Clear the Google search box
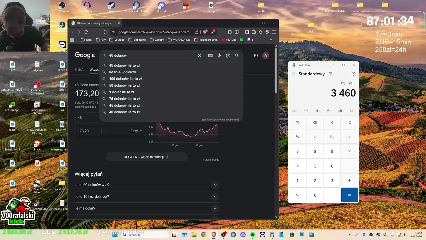 [x=199, y=56]
